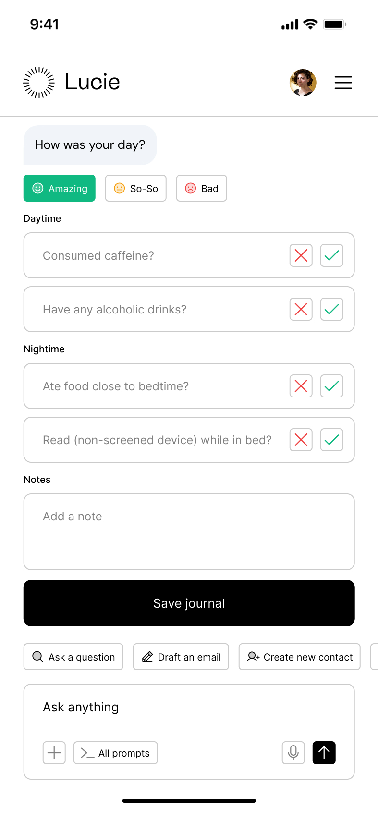Click the plus attachment icon
Viewport: 378px width, 818px height.
54,753
